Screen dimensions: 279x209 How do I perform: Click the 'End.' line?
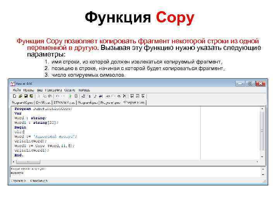point(19,155)
